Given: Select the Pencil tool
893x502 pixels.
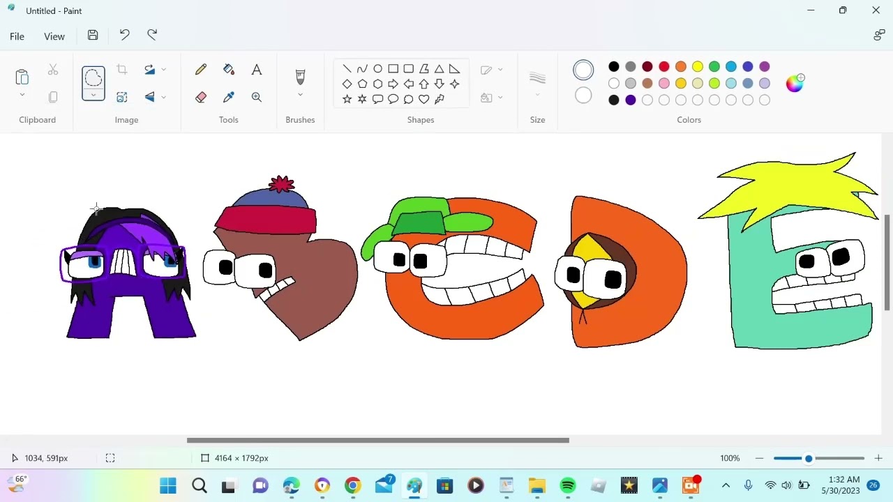Looking at the screenshot, I should click(201, 70).
